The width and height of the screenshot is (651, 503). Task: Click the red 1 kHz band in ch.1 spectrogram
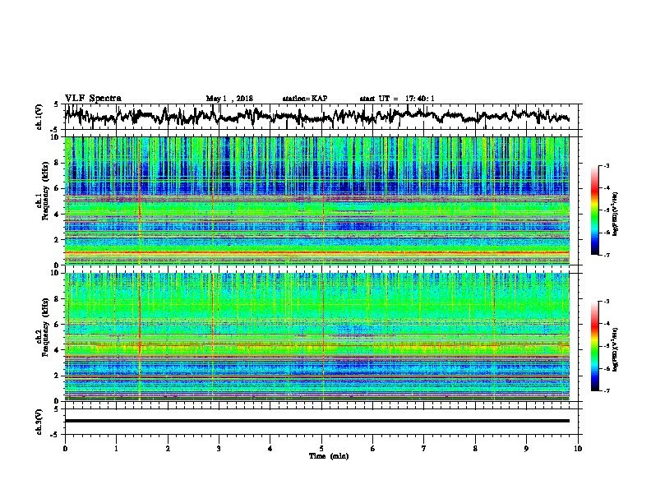(x=316, y=252)
